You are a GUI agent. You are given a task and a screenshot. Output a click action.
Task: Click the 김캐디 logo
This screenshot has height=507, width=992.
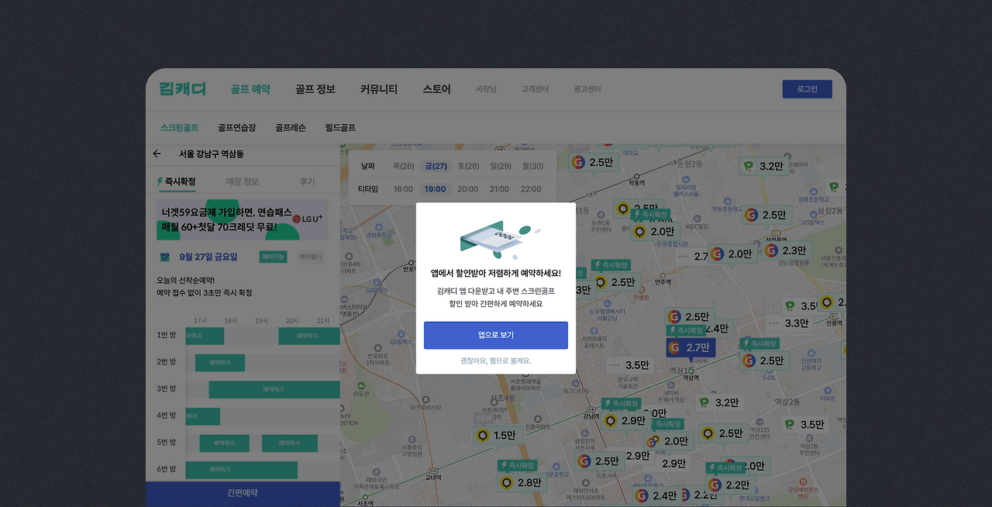click(183, 88)
